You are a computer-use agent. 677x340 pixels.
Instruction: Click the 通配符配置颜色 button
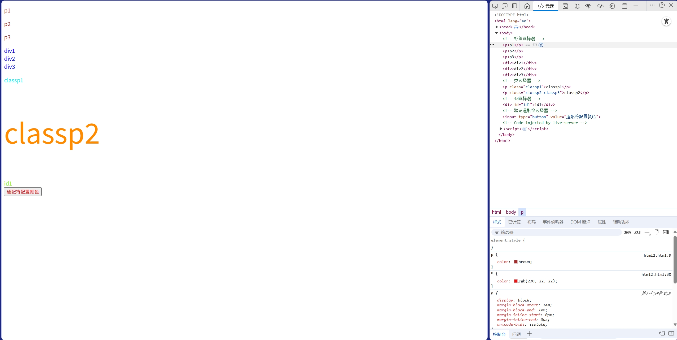(23, 192)
